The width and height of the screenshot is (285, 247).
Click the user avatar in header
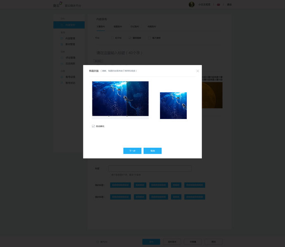[x=191, y=5]
